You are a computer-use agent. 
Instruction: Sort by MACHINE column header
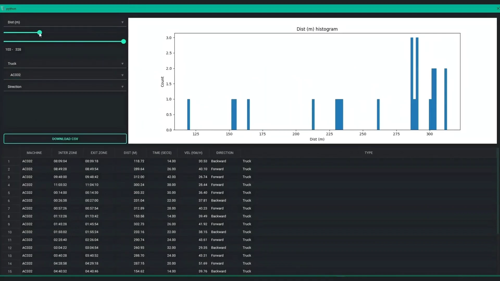pyautogui.click(x=34, y=153)
